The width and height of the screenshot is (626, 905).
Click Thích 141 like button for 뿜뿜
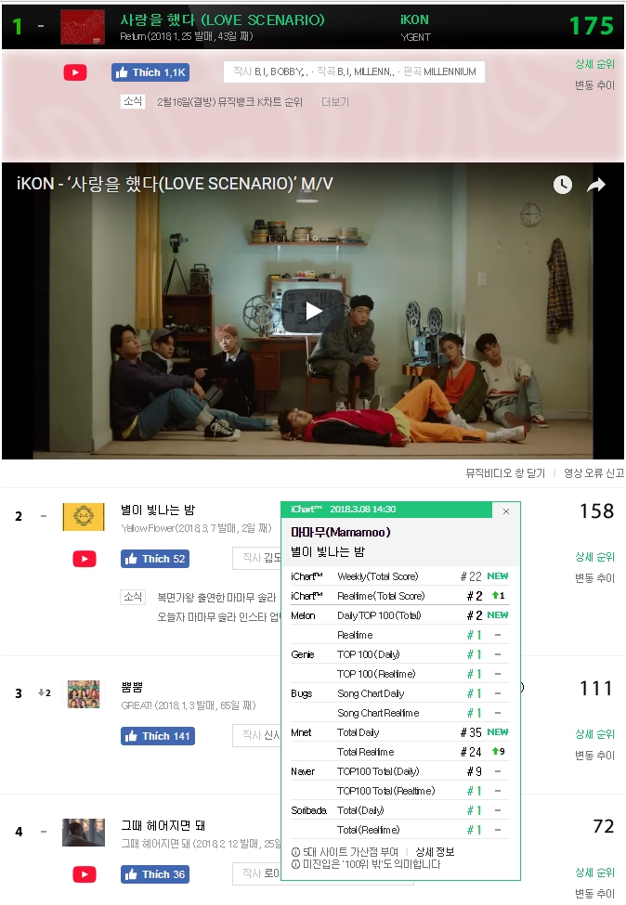click(158, 736)
